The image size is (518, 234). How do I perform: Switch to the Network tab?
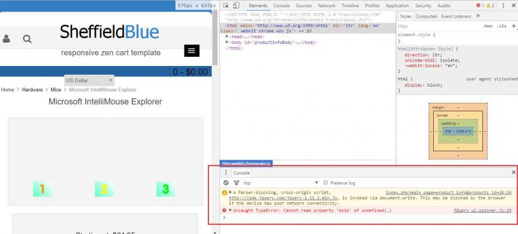327,6
